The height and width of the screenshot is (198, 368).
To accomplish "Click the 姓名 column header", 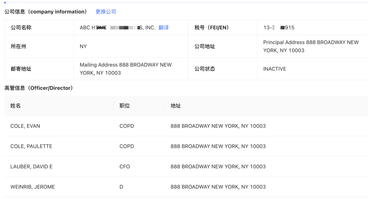I will (x=15, y=106).
